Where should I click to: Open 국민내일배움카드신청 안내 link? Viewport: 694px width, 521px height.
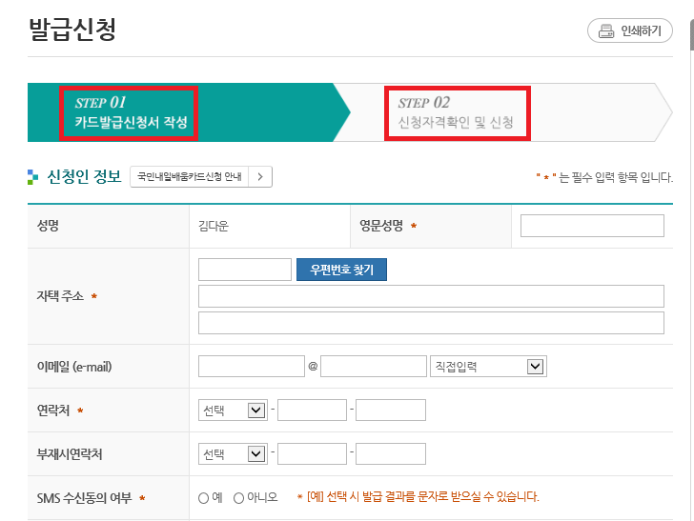click(190, 177)
